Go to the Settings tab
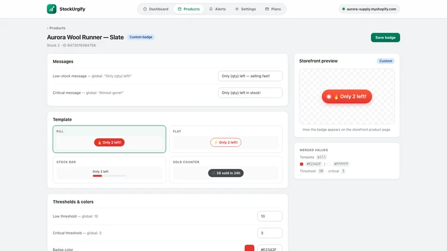447x251 pixels. (x=245, y=9)
